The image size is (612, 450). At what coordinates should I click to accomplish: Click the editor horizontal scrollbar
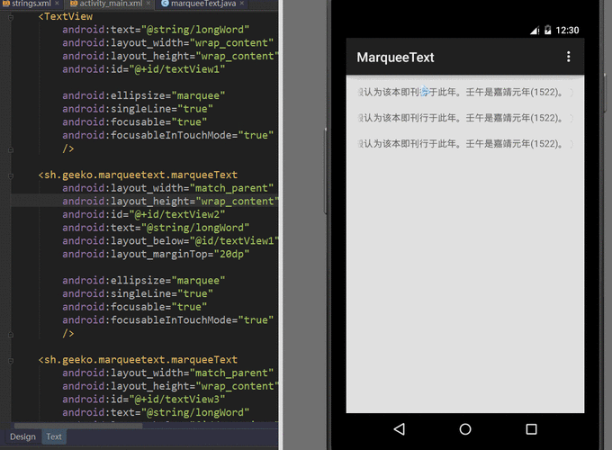pos(78,426)
